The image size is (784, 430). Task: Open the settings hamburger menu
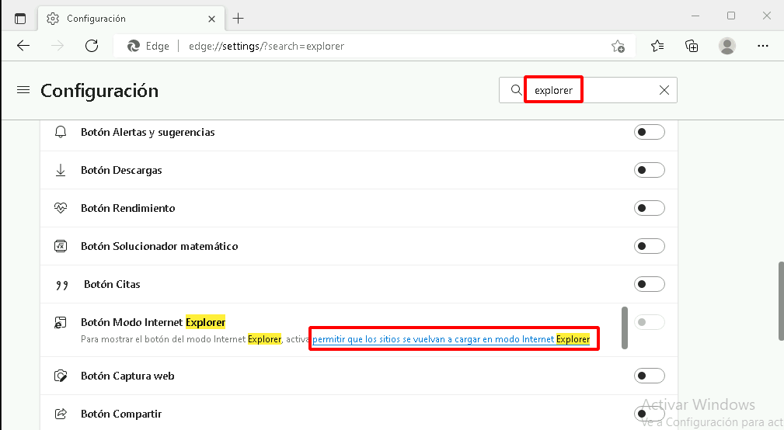tap(23, 90)
